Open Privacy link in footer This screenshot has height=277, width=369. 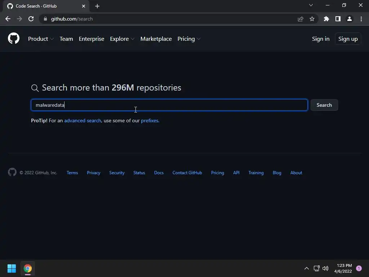pos(93,173)
